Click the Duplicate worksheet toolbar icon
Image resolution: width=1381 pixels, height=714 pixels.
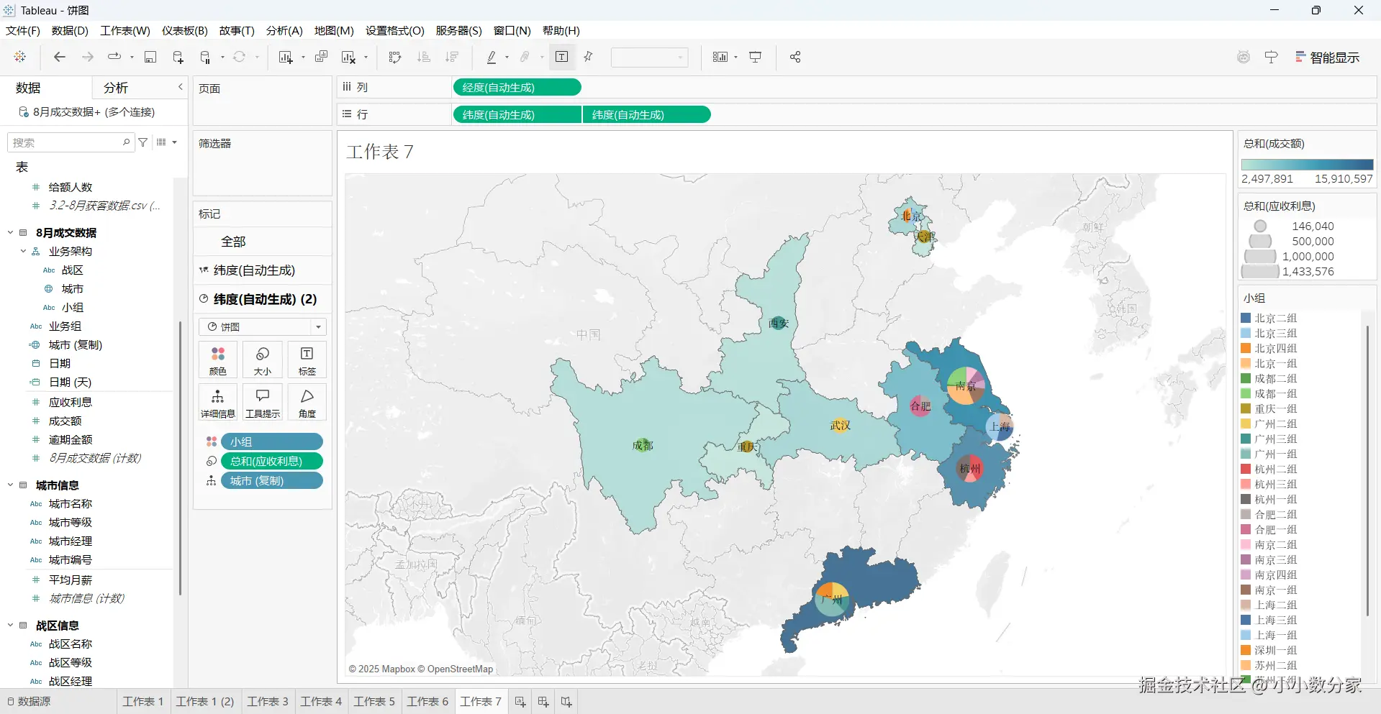322,58
